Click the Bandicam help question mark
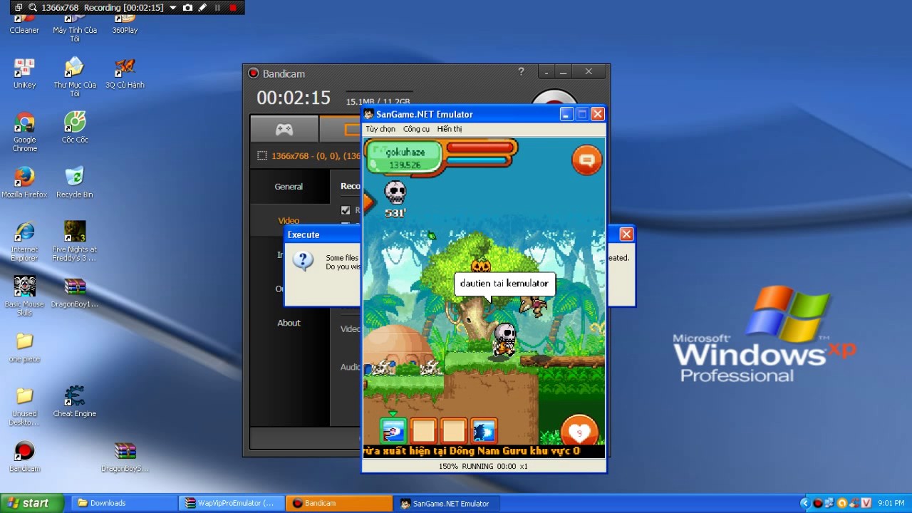This screenshot has width=912, height=513. 521,71
